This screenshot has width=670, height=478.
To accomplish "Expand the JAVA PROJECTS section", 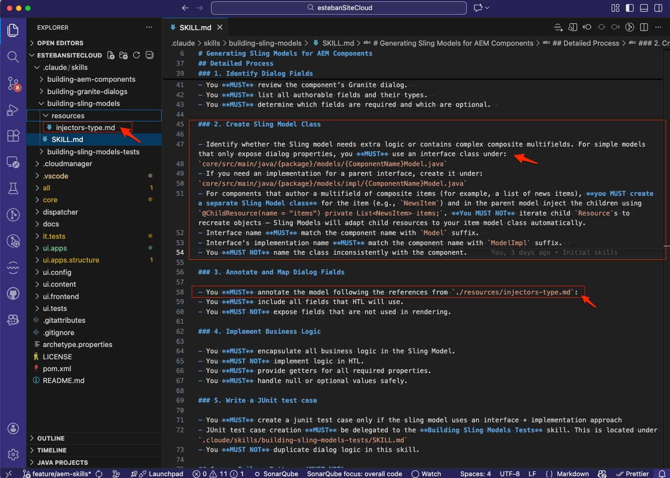I will coord(62,462).
